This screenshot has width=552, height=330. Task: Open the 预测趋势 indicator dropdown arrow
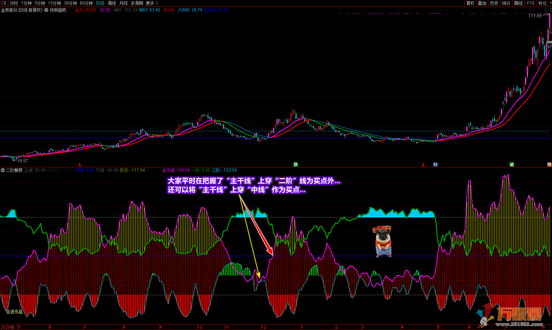click(46, 10)
